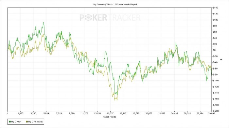Click the $60 y-axis value
229x128 pixels.
click(x=215, y=32)
